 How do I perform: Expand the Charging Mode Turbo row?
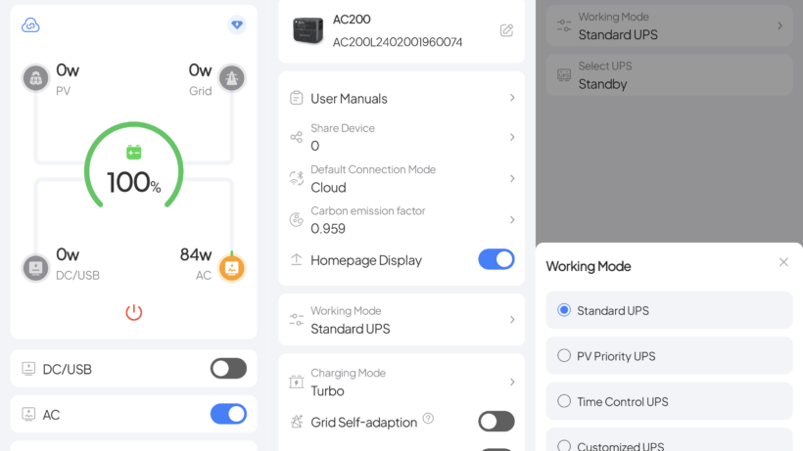(401, 382)
